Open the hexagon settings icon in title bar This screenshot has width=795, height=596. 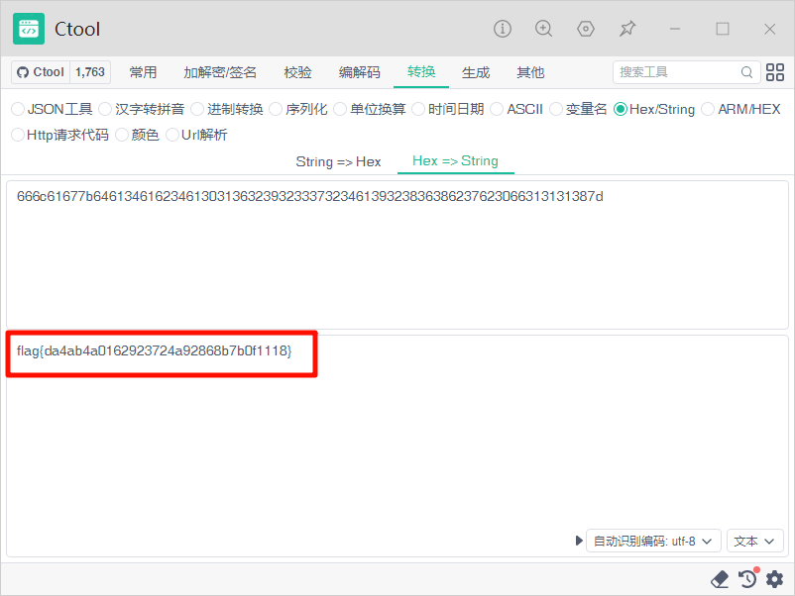click(x=586, y=29)
